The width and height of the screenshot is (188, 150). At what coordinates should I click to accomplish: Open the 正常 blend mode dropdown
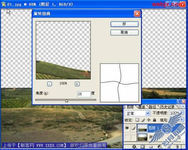(x=148, y=113)
